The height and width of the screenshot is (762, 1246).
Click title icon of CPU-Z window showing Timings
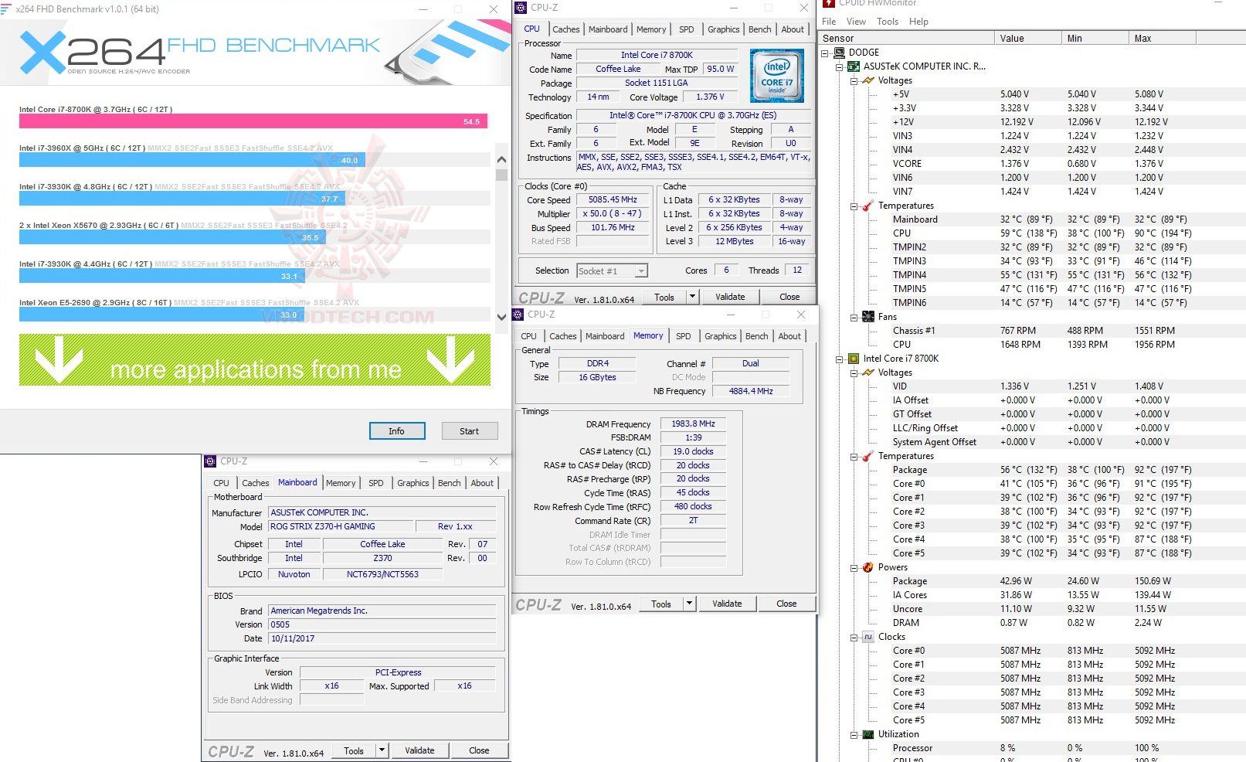tap(519, 315)
